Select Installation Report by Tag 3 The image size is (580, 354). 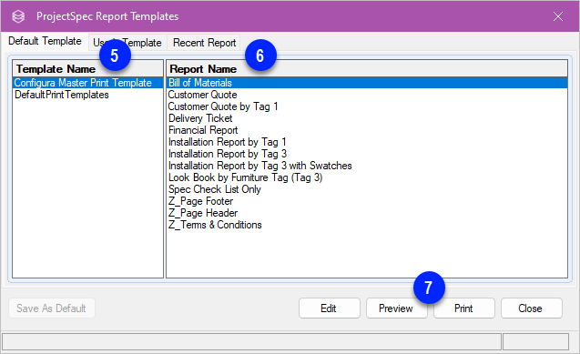[x=367, y=154]
